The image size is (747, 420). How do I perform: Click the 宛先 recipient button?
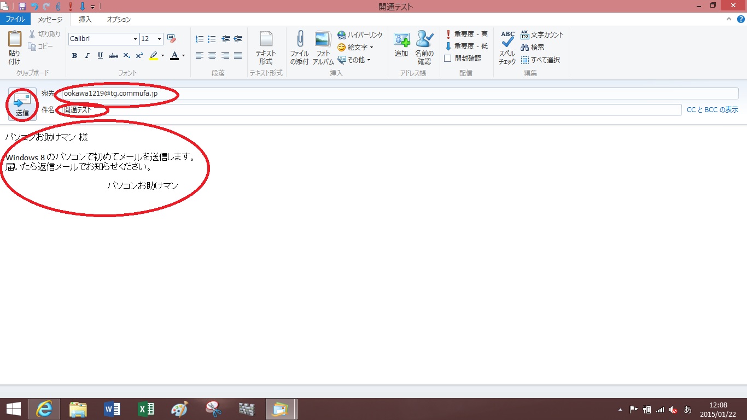click(48, 94)
